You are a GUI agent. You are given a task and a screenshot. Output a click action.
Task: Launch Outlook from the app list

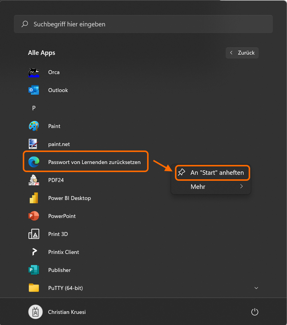click(x=34, y=90)
